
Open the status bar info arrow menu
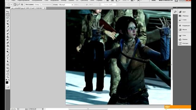point(43,109)
